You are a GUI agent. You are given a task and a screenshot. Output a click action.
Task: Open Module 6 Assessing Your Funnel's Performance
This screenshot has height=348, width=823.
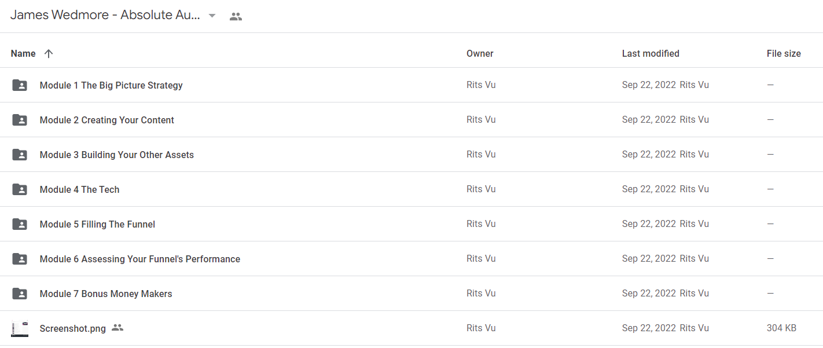(x=140, y=259)
